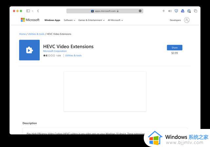
Task: Click the user account profile icon
Action: click(x=187, y=20)
